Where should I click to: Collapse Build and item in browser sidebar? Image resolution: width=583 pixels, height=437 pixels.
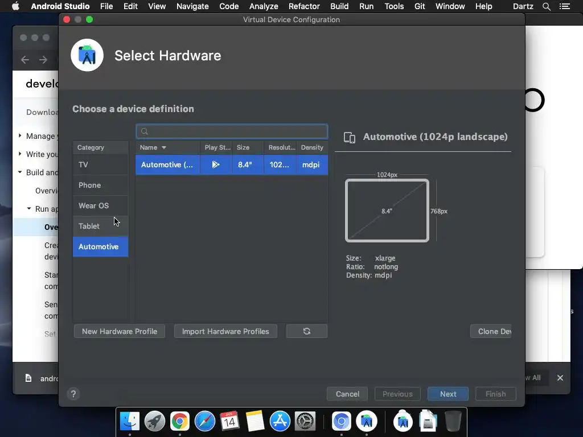tap(20, 172)
